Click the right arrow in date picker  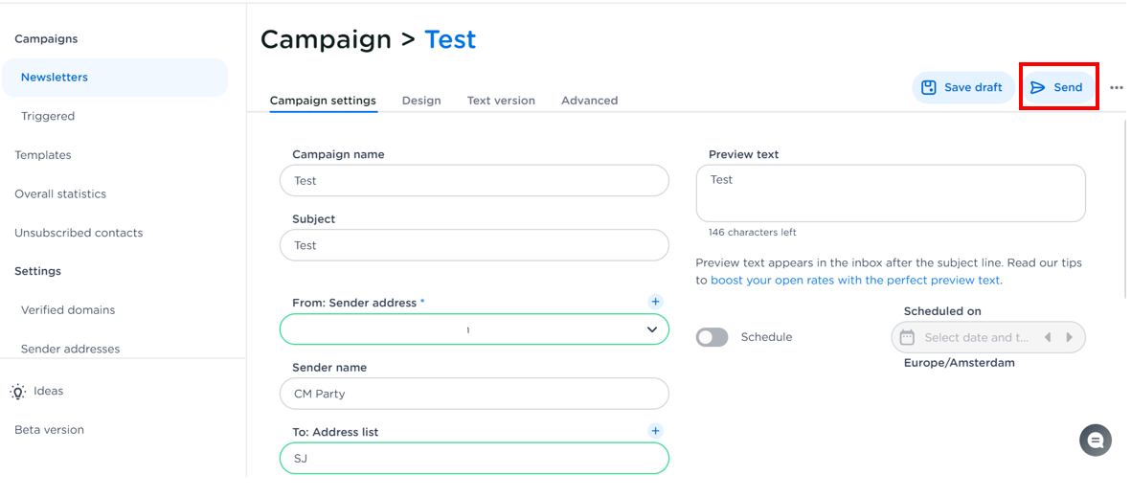point(1070,337)
